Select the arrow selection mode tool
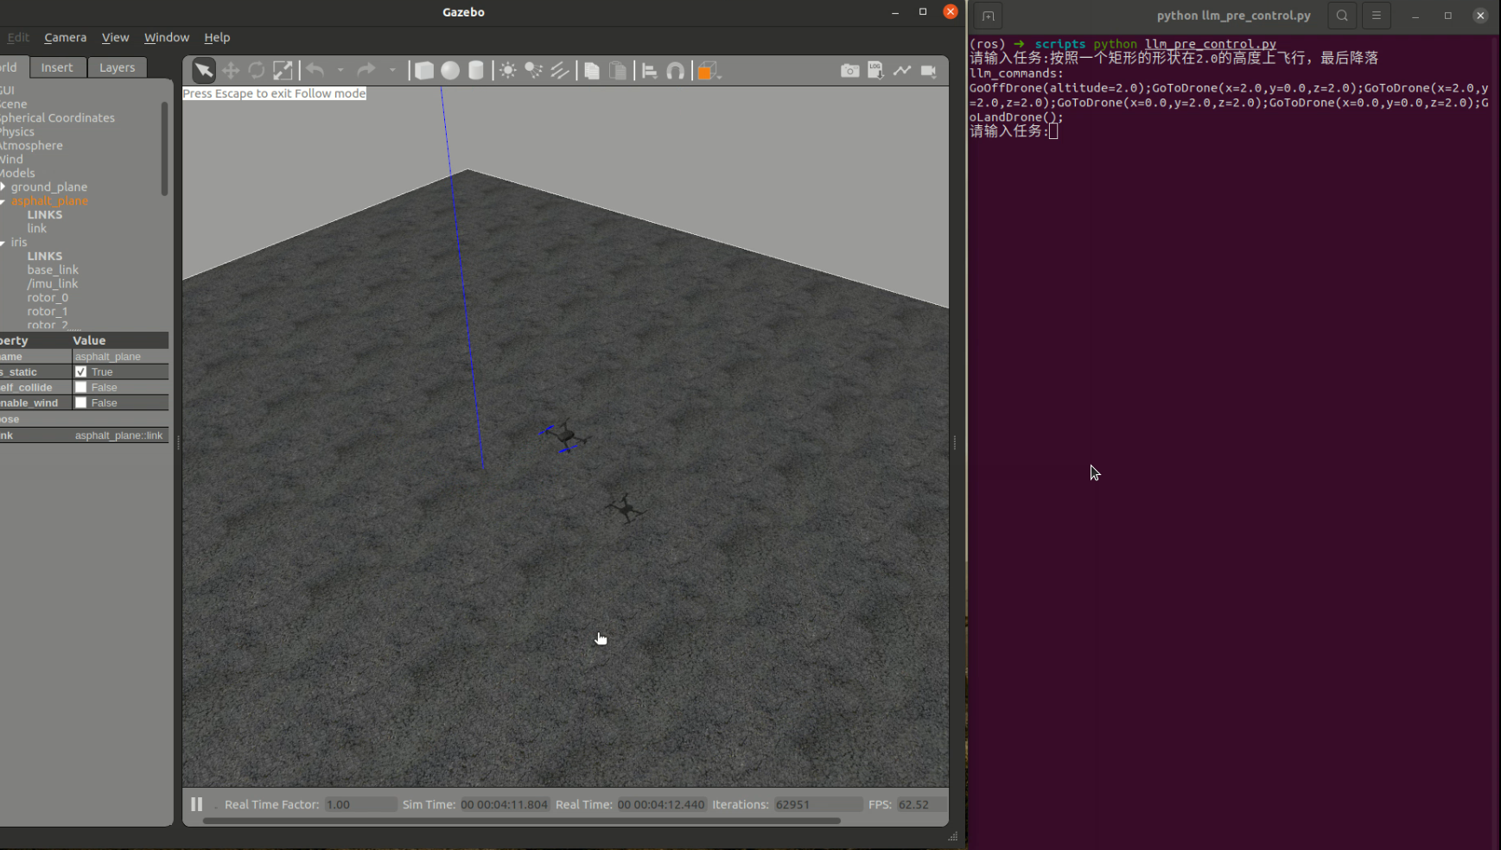 tap(203, 71)
